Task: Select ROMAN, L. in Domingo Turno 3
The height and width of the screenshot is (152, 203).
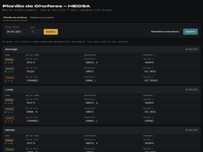Action: [91, 81]
